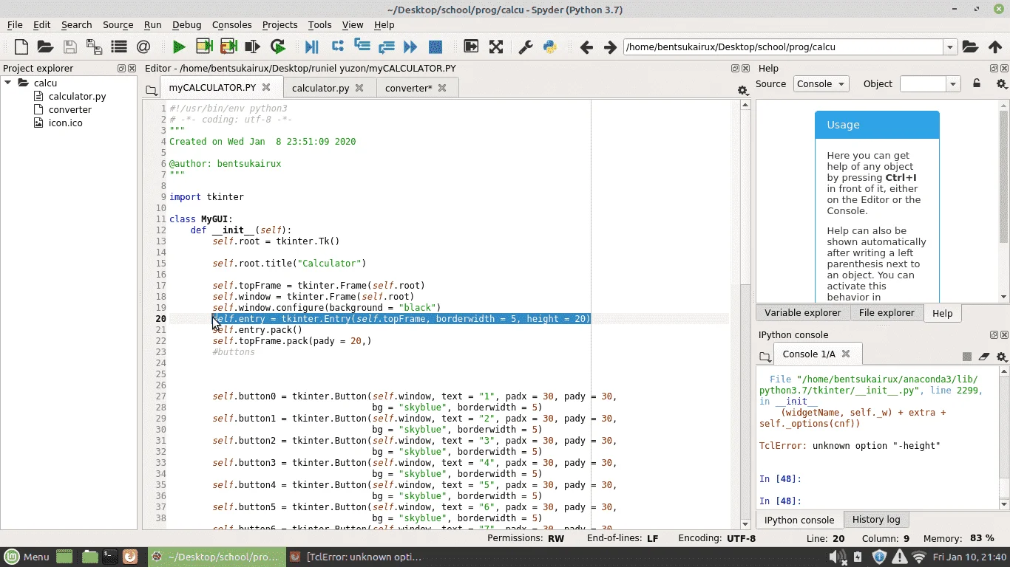Click the Fri Jan 10 21:40 clock
The height and width of the screenshot is (567, 1010).
click(969, 557)
